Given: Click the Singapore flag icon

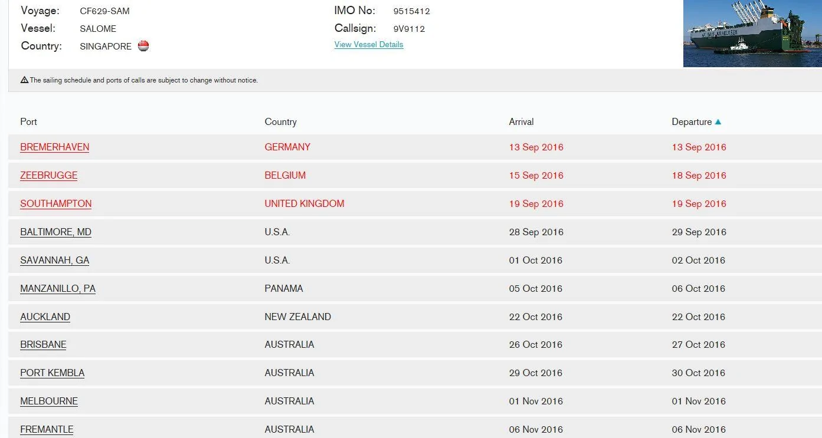Looking at the screenshot, I should tap(143, 46).
